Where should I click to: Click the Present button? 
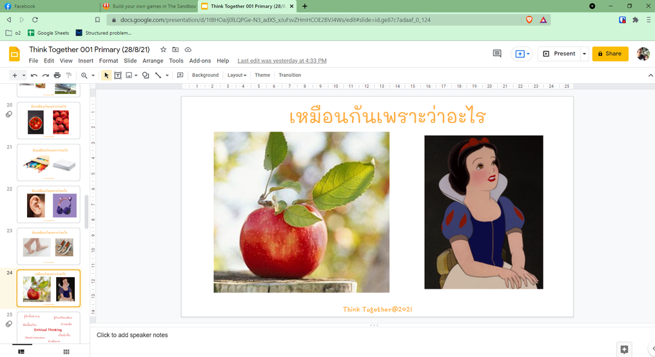559,53
